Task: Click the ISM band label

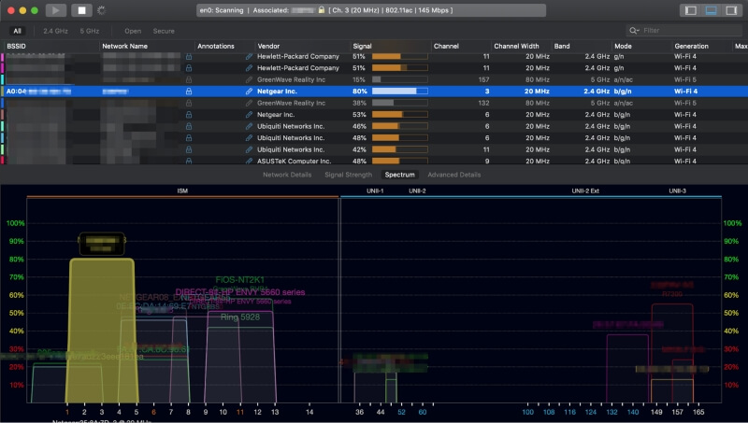Action: coord(182,190)
